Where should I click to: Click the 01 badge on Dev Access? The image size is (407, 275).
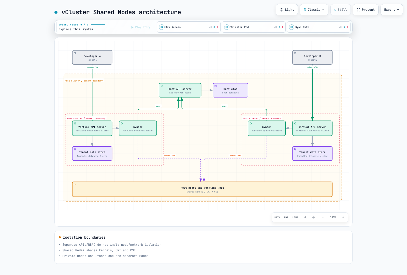[x=162, y=27]
